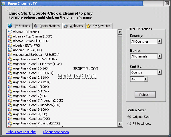Click icon beside Antigua and Barbuda - ABS
Viewport: 171px width, 137px height.
[10, 55]
